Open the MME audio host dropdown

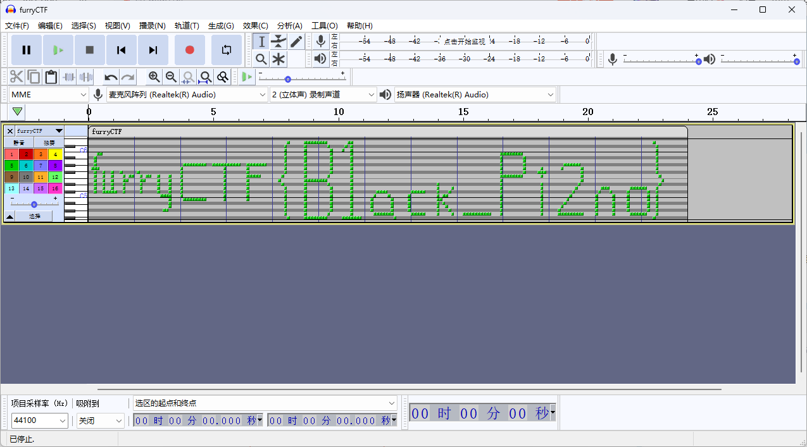click(x=49, y=95)
